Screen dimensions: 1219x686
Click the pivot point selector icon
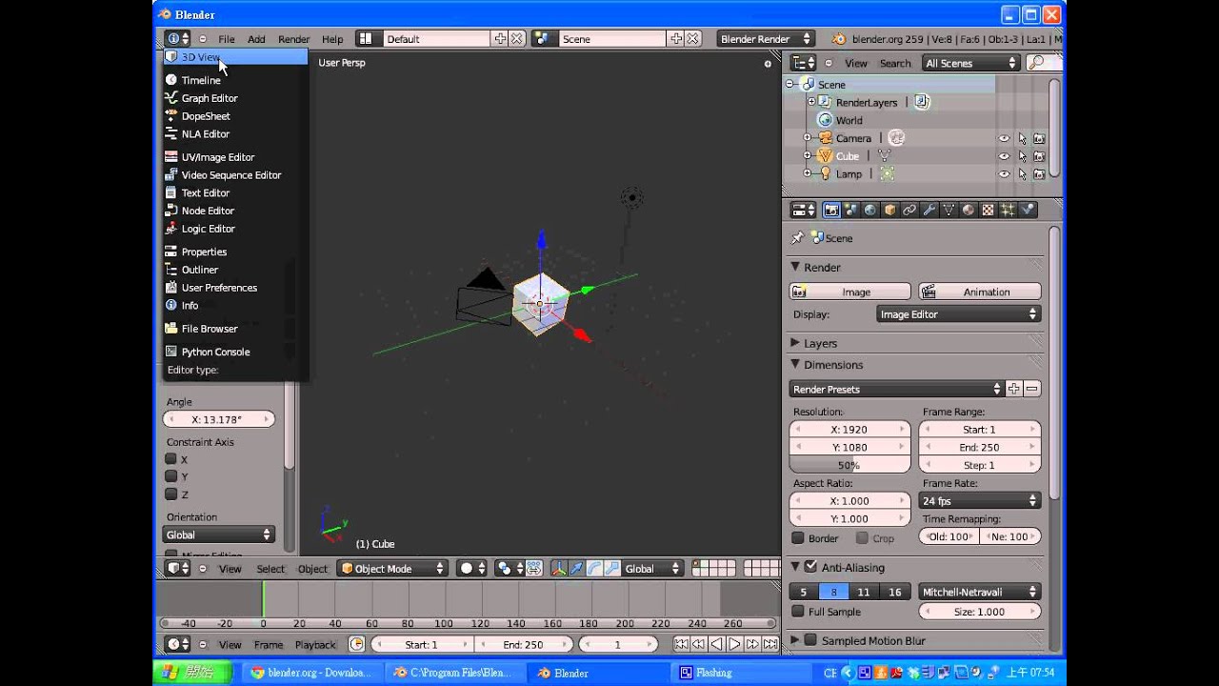[x=510, y=569]
